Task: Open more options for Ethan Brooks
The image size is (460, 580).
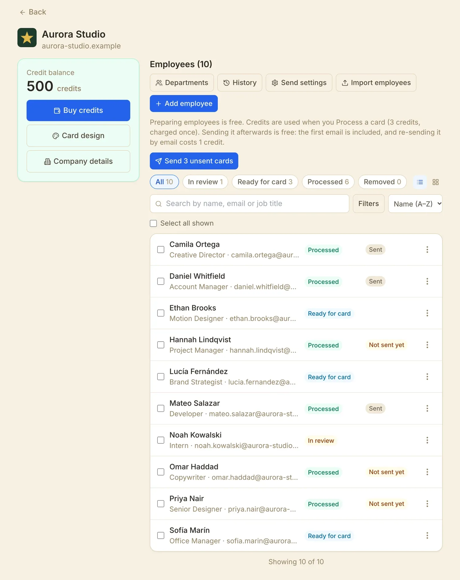Action: pos(427,313)
